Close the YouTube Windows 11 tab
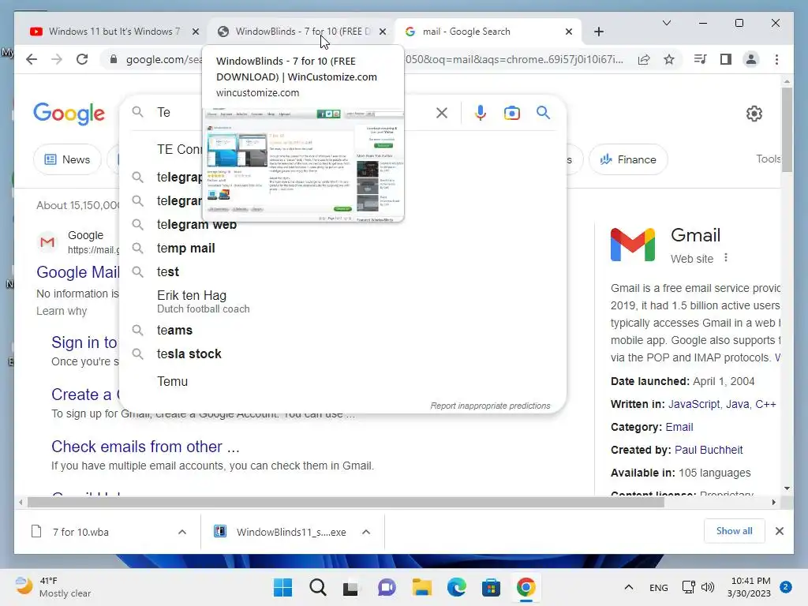 click(196, 32)
